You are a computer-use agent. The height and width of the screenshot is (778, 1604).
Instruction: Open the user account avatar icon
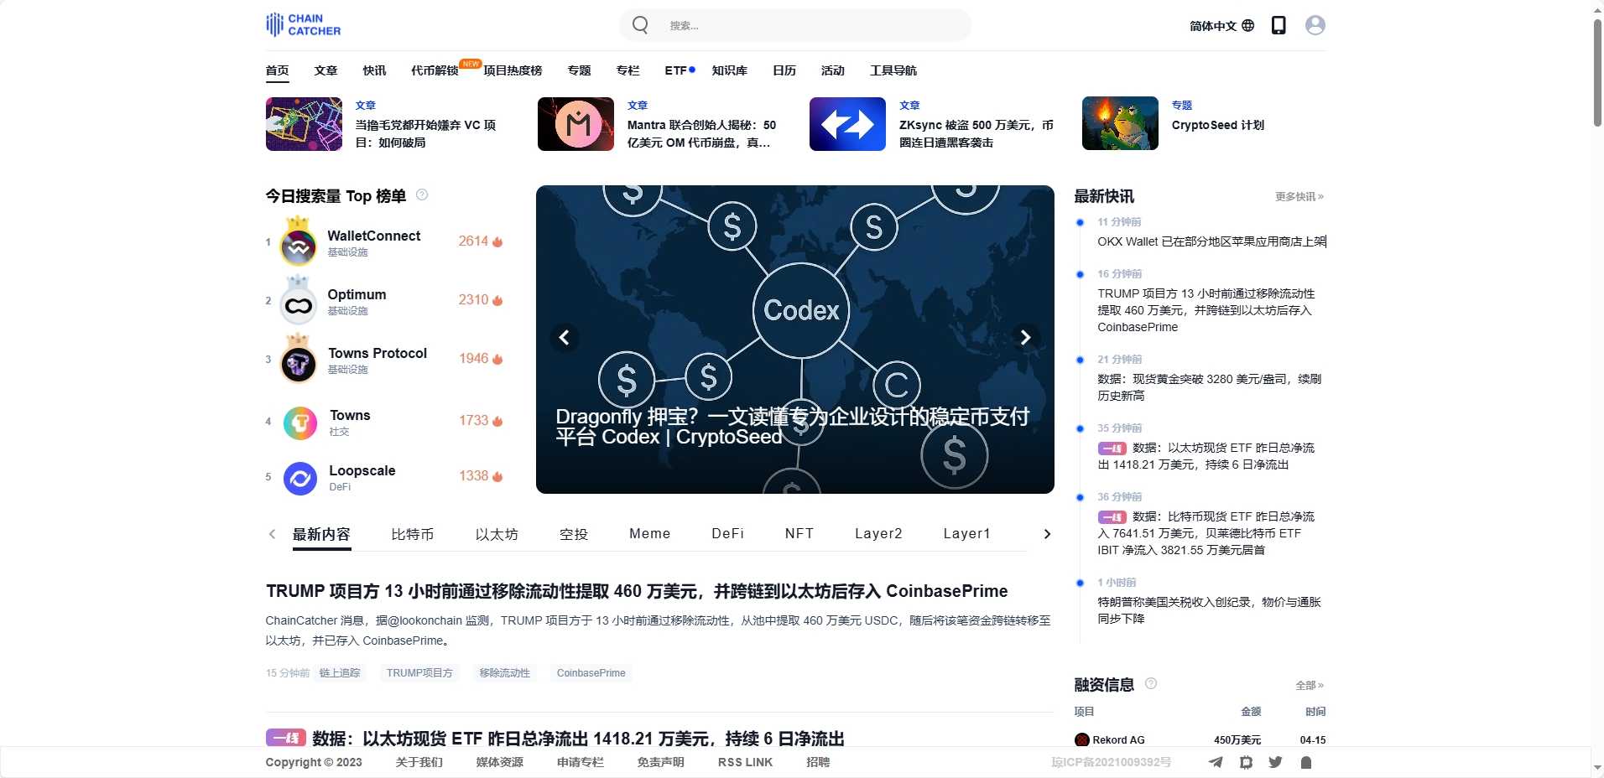1313,25
